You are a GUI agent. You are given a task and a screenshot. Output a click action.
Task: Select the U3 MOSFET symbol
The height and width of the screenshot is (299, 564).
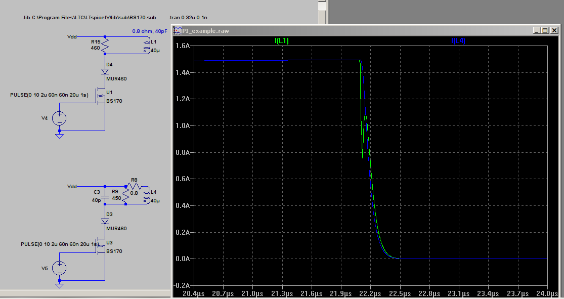(102, 246)
